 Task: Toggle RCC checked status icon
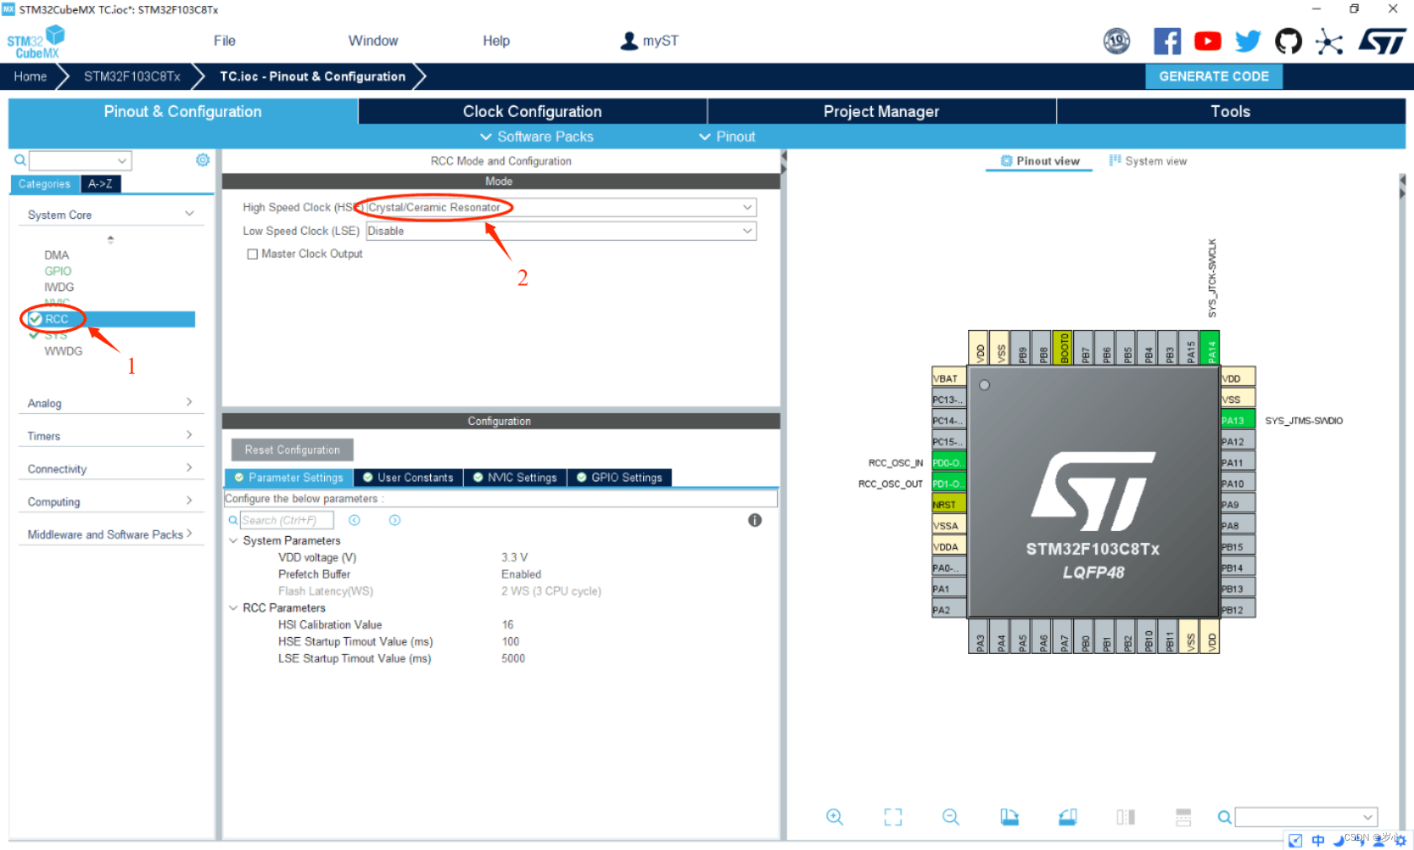coord(35,319)
